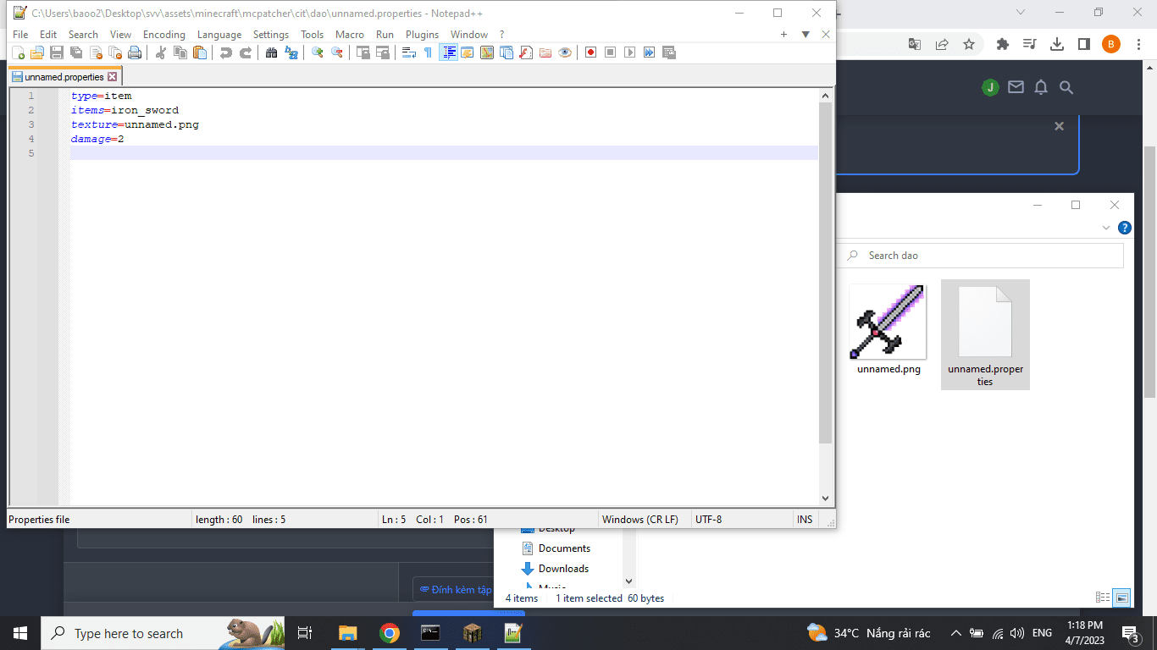Open the Language menu
The image size is (1157, 650).
coord(219,35)
